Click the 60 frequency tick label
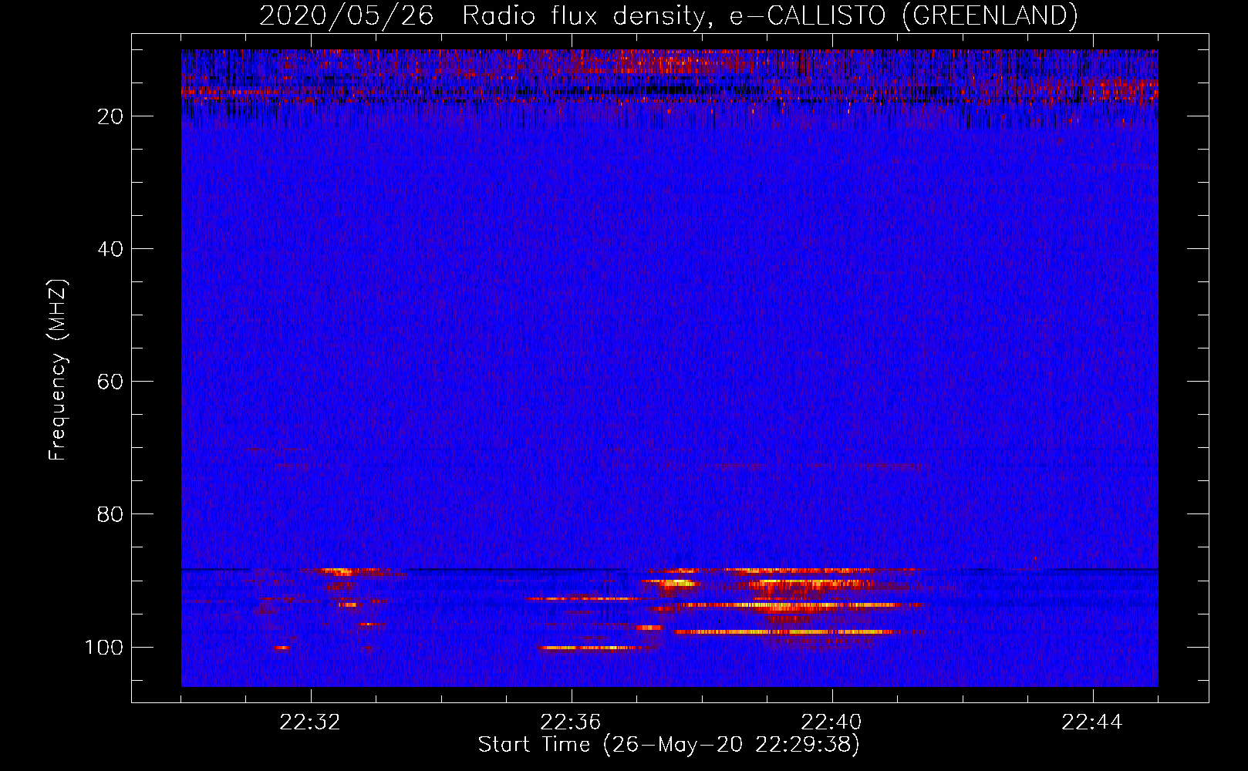 [110, 382]
